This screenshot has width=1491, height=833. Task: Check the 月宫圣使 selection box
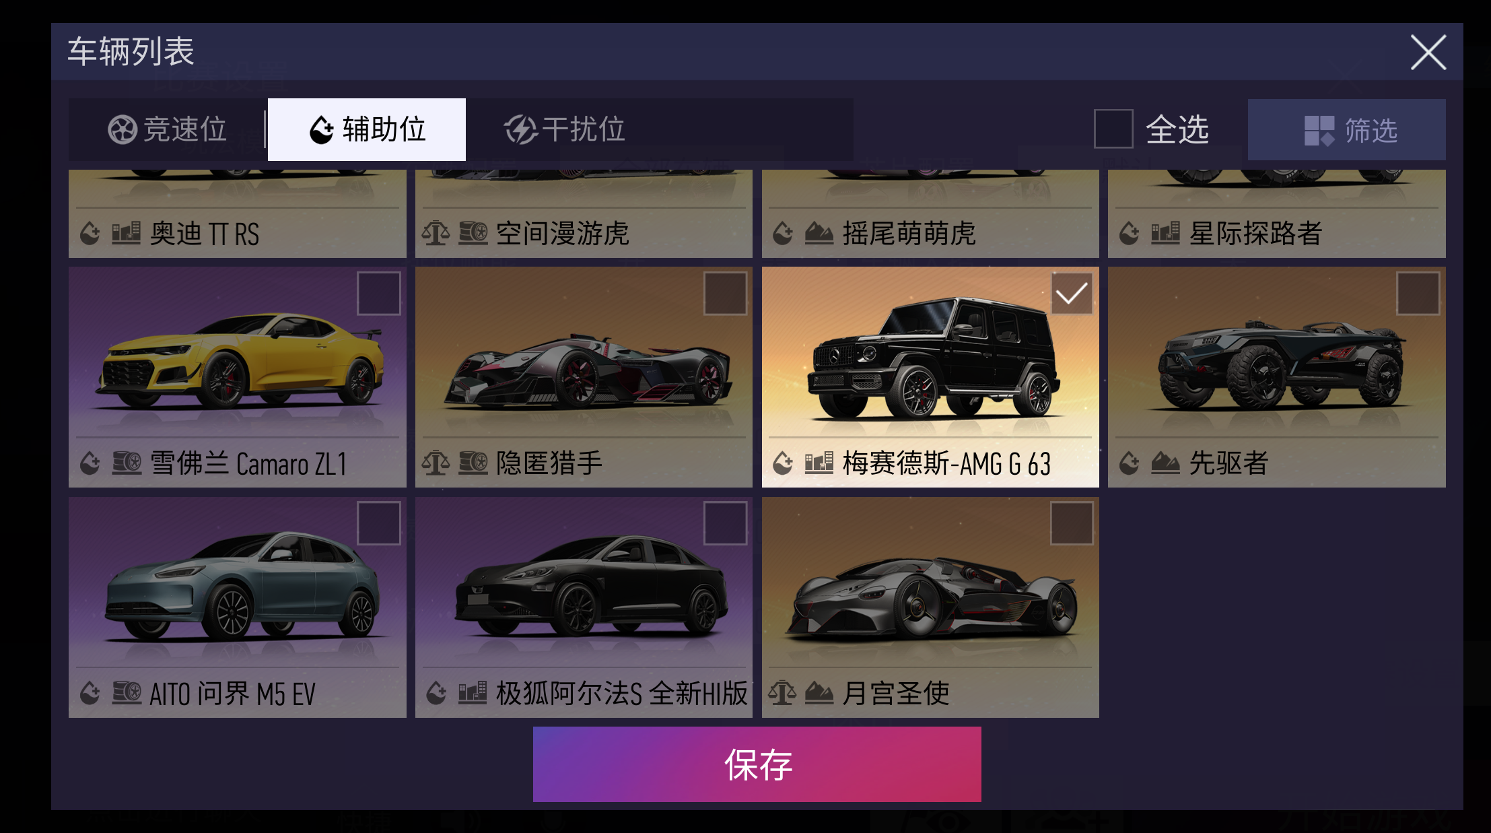1072,523
